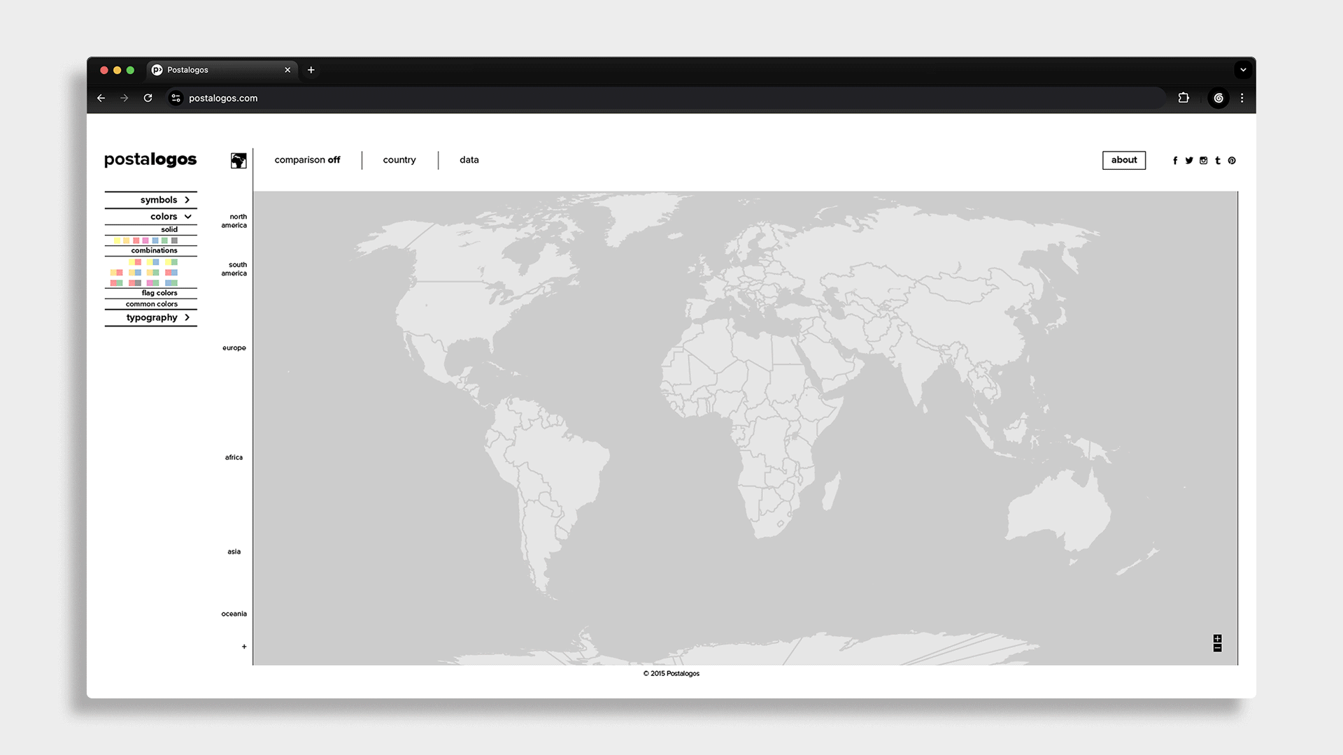Open the Facebook social icon
1343x755 pixels.
coord(1175,161)
